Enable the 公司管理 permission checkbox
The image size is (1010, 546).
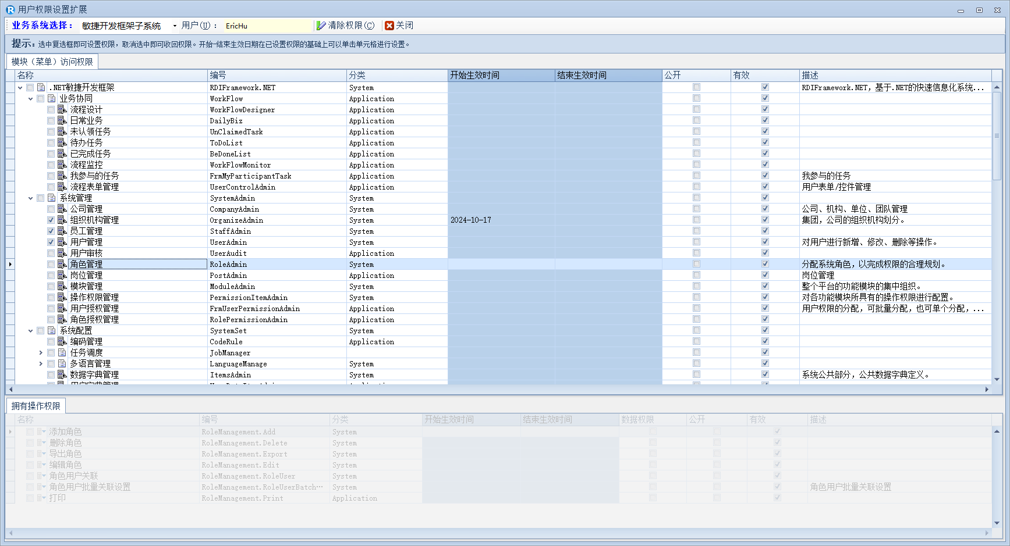click(51, 209)
